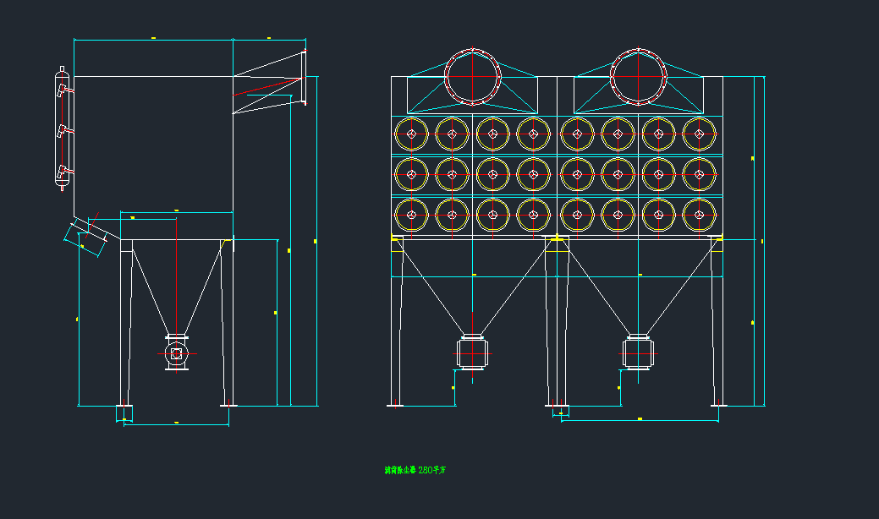Pick the top-left filter cartridge circle
879x519 pixels.
point(411,134)
